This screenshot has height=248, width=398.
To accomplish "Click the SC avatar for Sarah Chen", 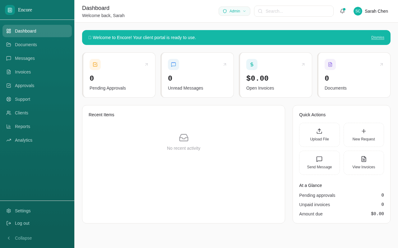I will pyautogui.click(x=358, y=11).
